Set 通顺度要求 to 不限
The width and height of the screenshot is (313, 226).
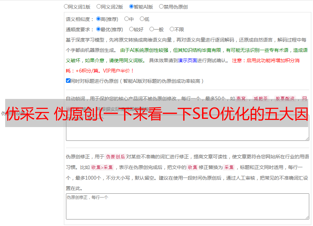click(172, 29)
